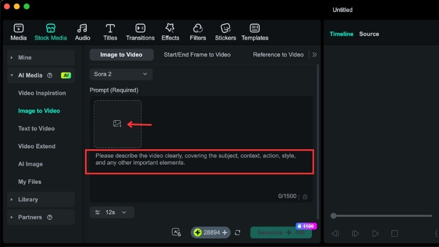Viewport: 439px width, 247px height.
Task: Step to previous frame in preview
Action: coord(335,233)
